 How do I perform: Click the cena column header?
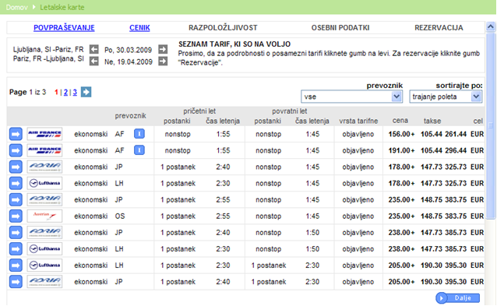click(x=400, y=121)
